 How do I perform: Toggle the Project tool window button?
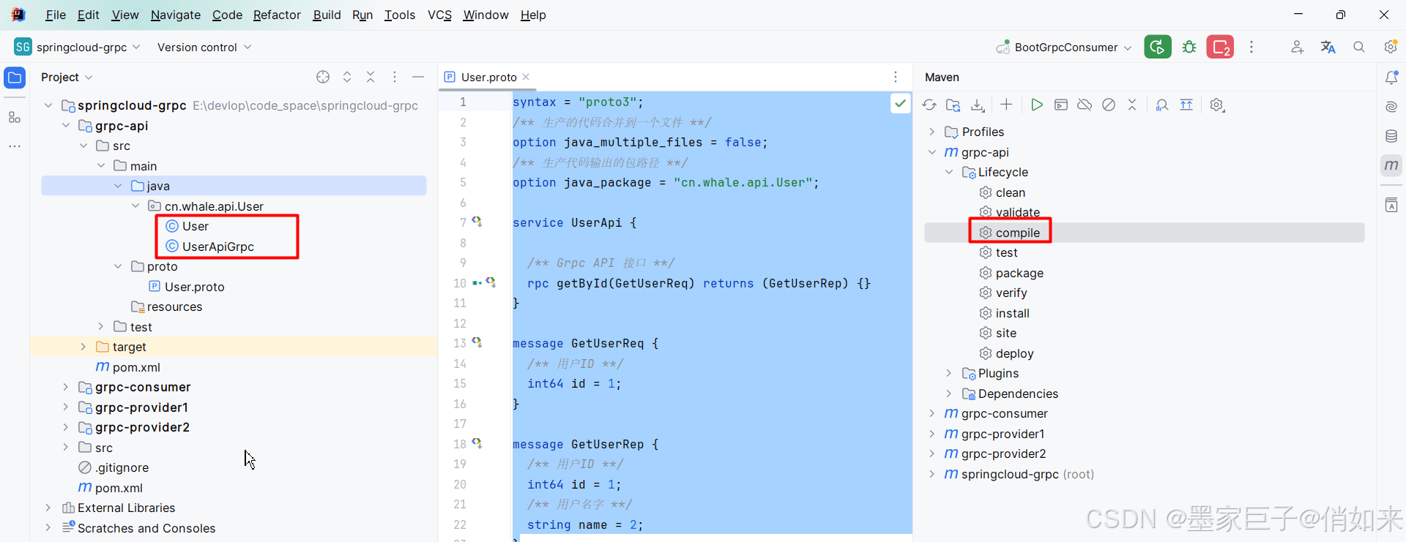click(15, 78)
